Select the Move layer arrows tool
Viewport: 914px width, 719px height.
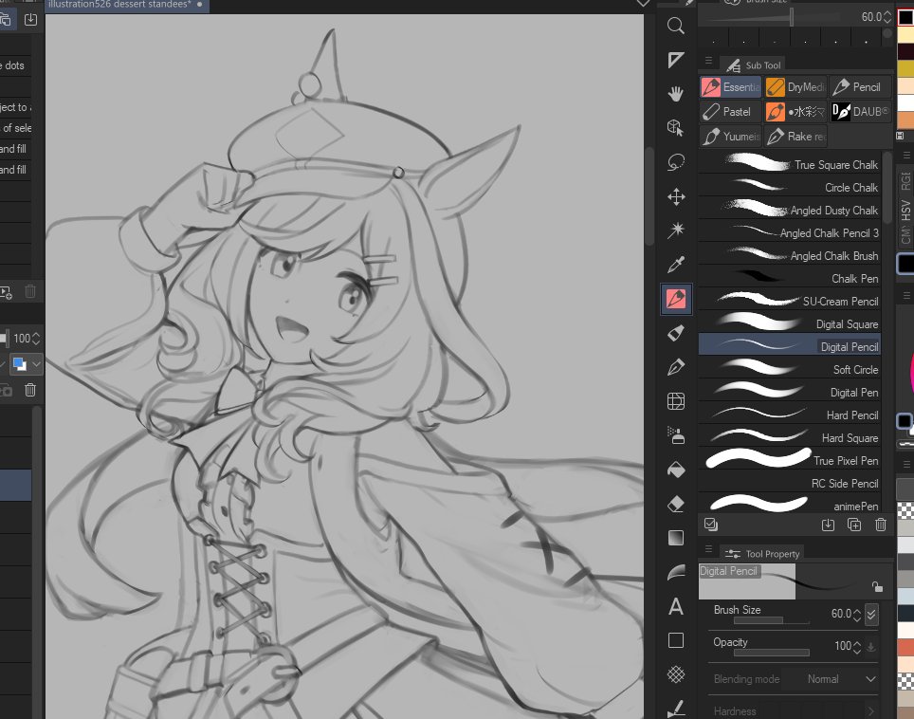click(x=676, y=196)
